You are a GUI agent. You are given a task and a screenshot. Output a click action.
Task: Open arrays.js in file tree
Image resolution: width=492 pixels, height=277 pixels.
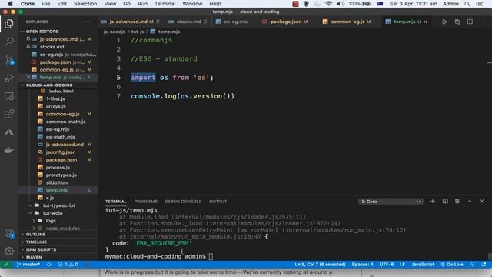pyautogui.click(x=55, y=106)
